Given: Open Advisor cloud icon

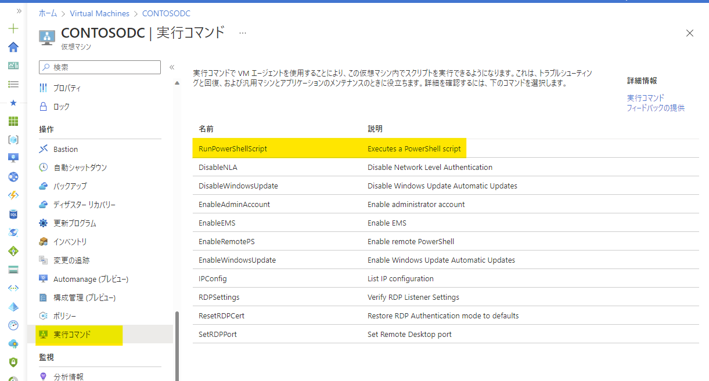Looking at the screenshot, I should pos(13,344).
